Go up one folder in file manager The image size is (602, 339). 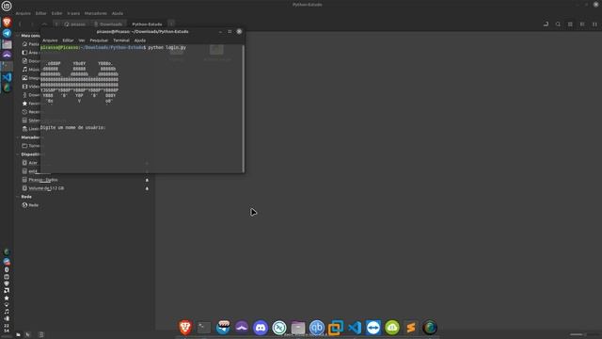[44, 24]
